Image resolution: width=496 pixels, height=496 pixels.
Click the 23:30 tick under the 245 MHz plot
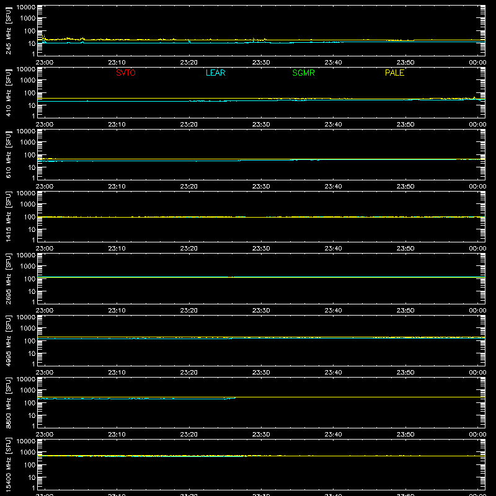click(261, 63)
